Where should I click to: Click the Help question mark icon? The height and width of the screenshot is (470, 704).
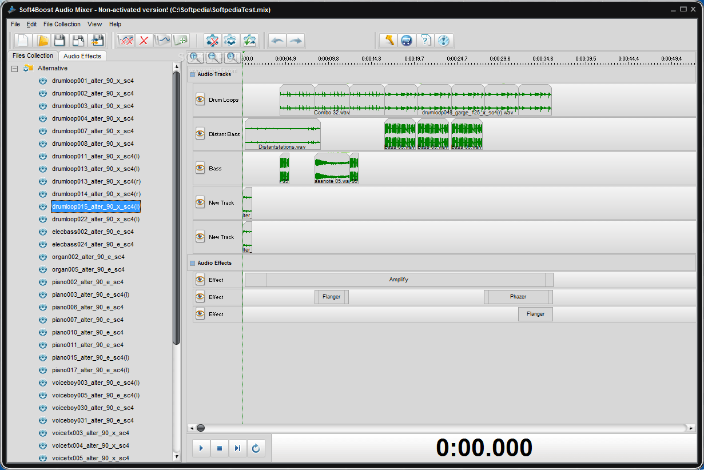[425, 41]
